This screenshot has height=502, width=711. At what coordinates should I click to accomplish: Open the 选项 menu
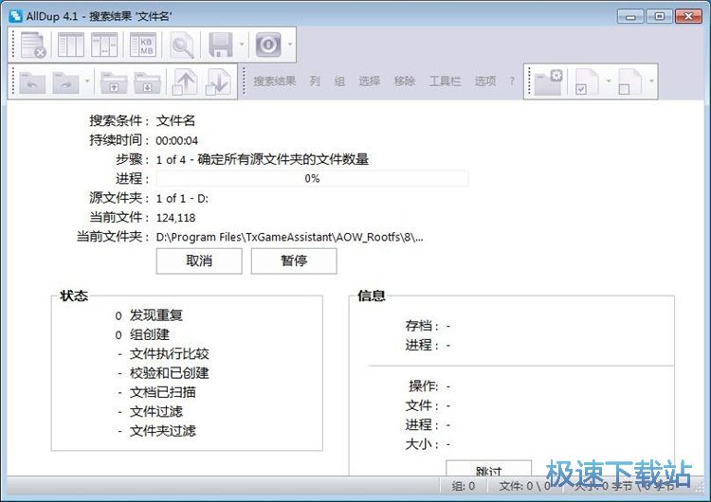pos(485,81)
